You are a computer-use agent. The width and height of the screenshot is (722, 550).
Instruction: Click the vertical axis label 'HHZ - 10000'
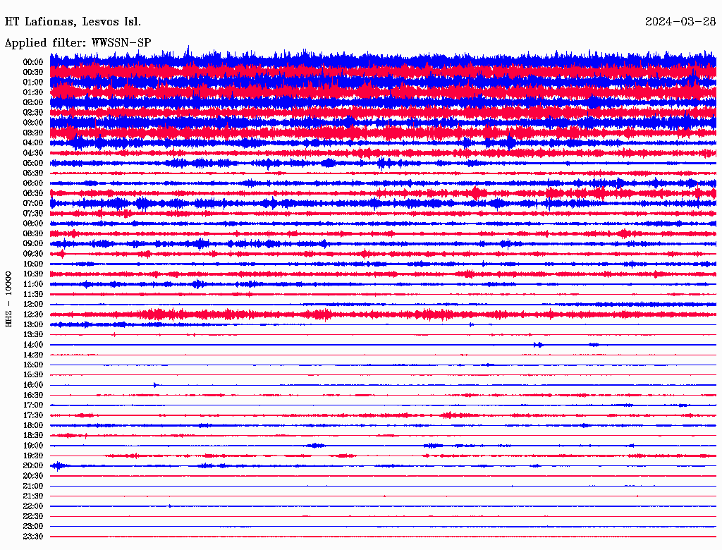[8, 300]
